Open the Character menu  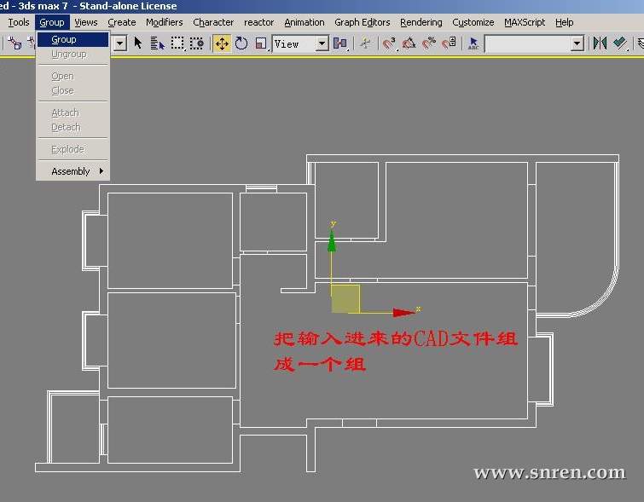(213, 22)
